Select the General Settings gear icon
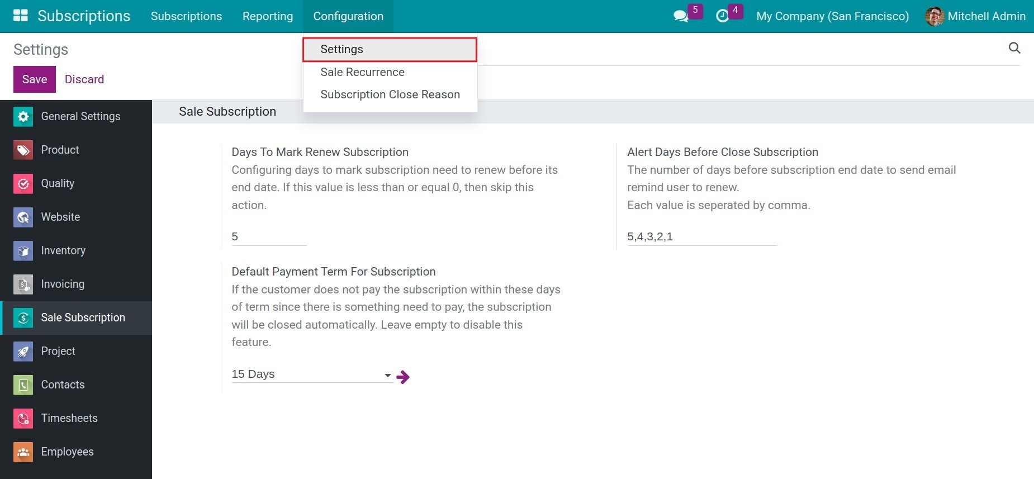Image resolution: width=1034 pixels, height=479 pixels. (23, 117)
